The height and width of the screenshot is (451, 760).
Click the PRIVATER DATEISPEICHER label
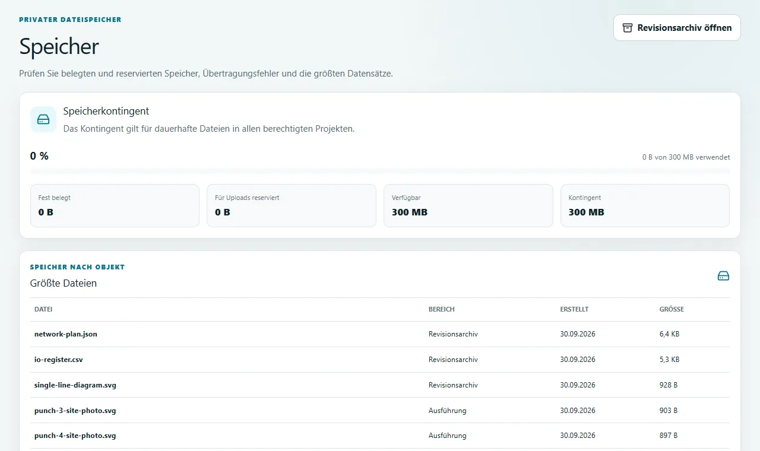70,20
